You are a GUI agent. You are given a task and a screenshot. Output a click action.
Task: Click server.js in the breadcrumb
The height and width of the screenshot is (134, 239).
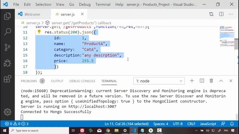point(33,23)
